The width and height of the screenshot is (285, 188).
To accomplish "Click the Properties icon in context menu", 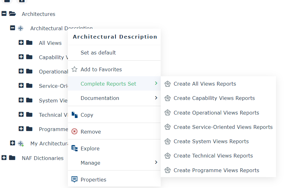I will (x=74, y=180).
